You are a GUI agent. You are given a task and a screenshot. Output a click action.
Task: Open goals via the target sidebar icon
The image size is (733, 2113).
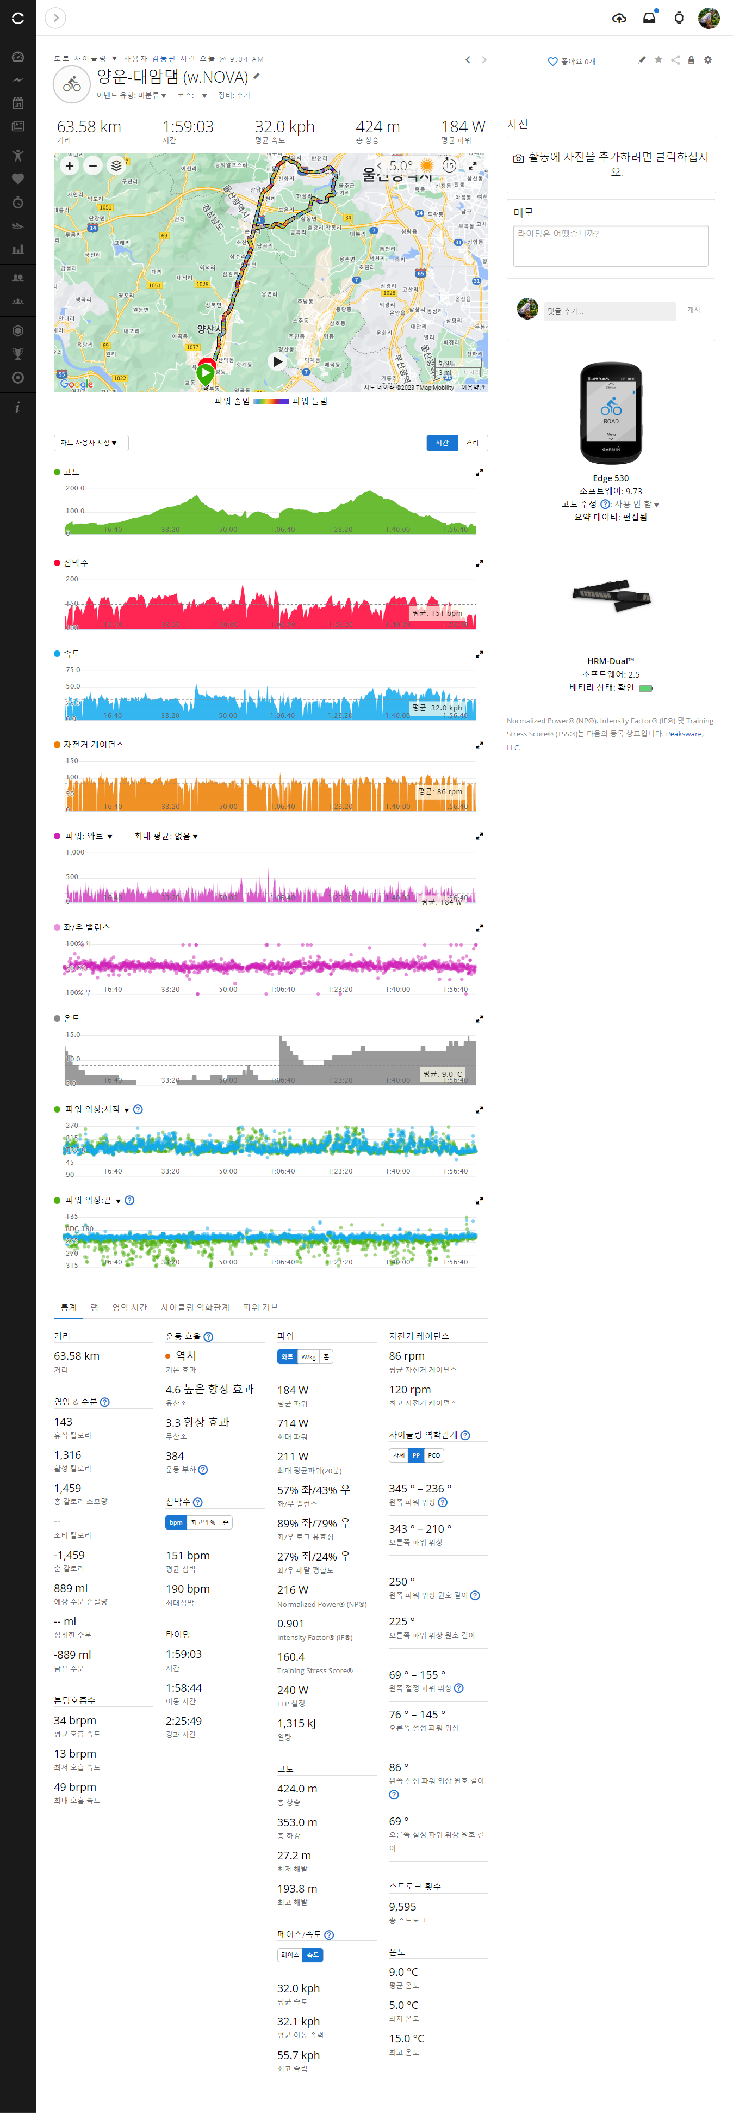18,377
